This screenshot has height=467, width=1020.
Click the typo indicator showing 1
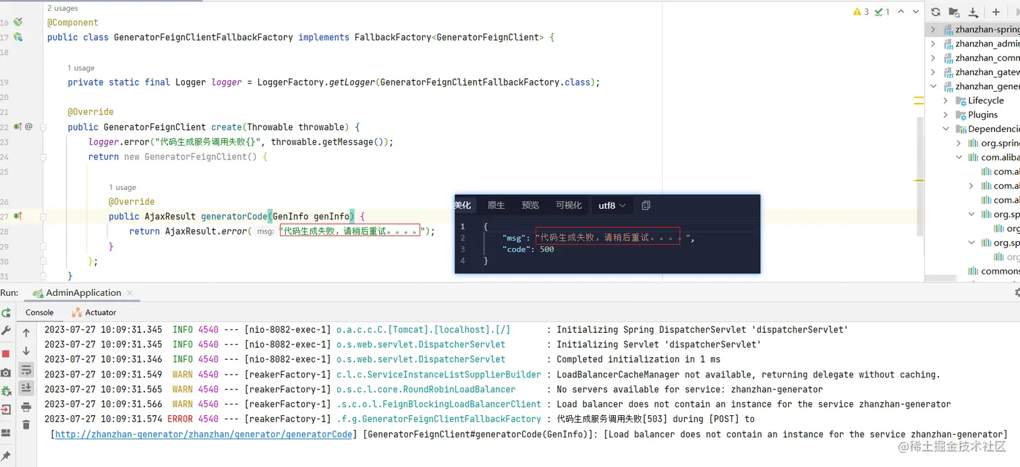[x=882, y=11]
